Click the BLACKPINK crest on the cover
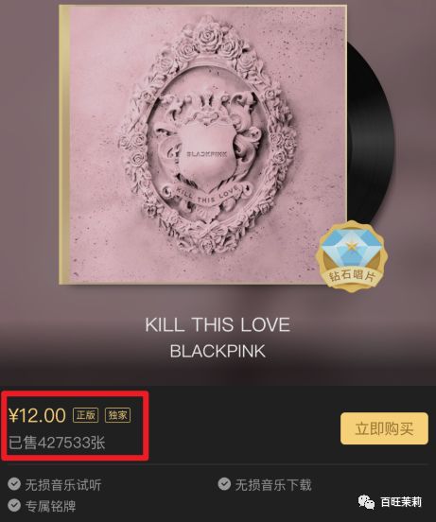 tap(206, 154)
